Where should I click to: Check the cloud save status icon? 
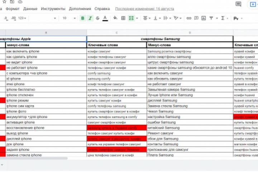[20, 1]
